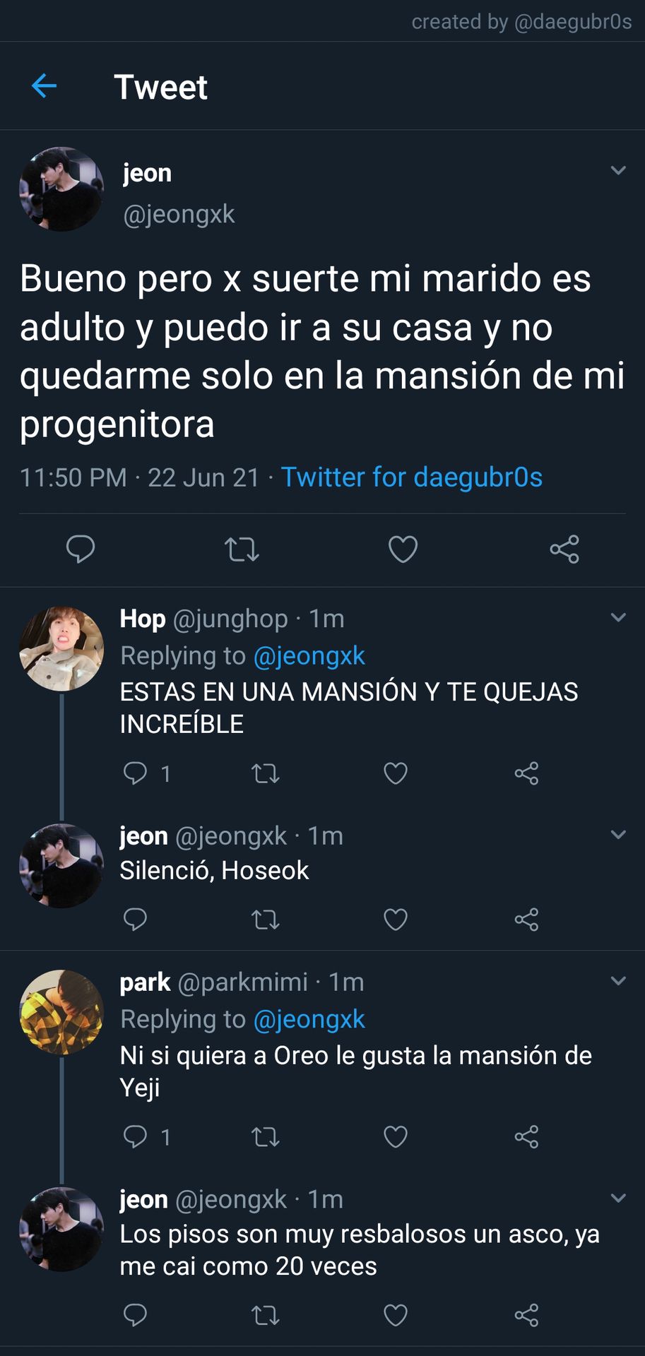Open @jeongxk mention in park's reply
This screenshot has height=1356, width=645.
pos(309,1018)
